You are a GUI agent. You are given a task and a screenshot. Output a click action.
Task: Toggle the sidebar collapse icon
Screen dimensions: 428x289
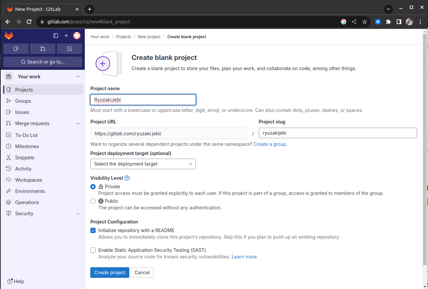(x=56, y=36)
